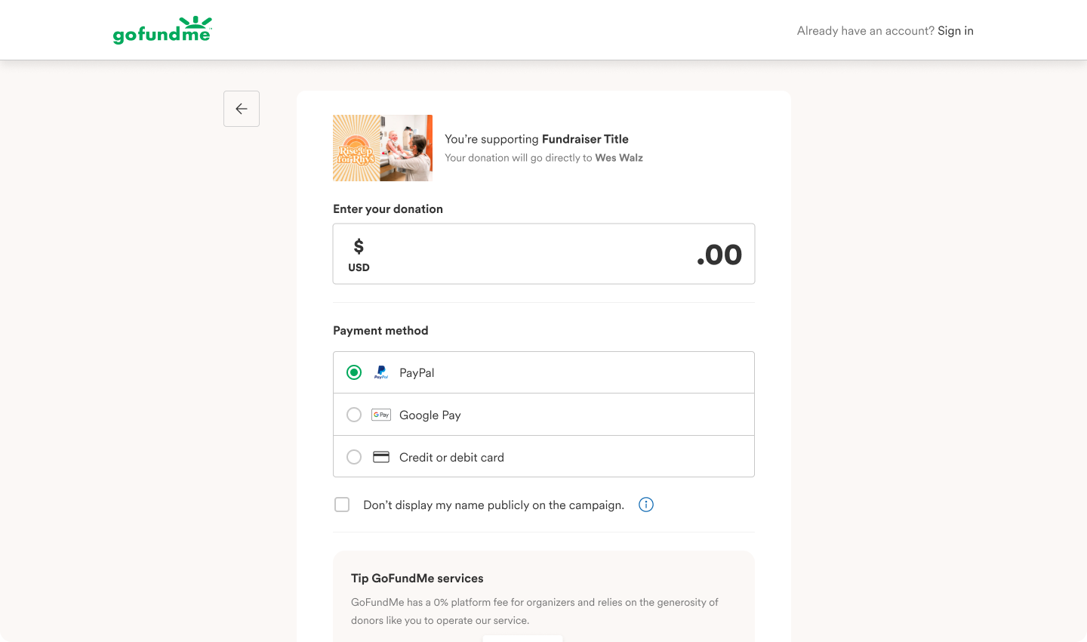
Task: Select the PayPal radio button
Action: click(354, 372)
